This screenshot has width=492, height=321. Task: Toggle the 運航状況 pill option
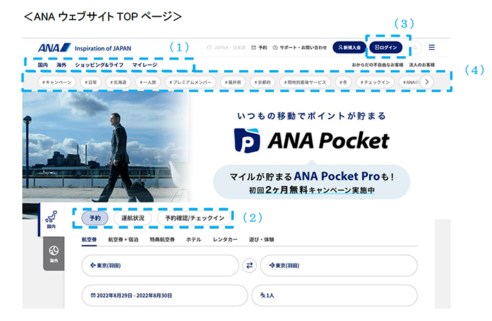(x=133, y=218)
